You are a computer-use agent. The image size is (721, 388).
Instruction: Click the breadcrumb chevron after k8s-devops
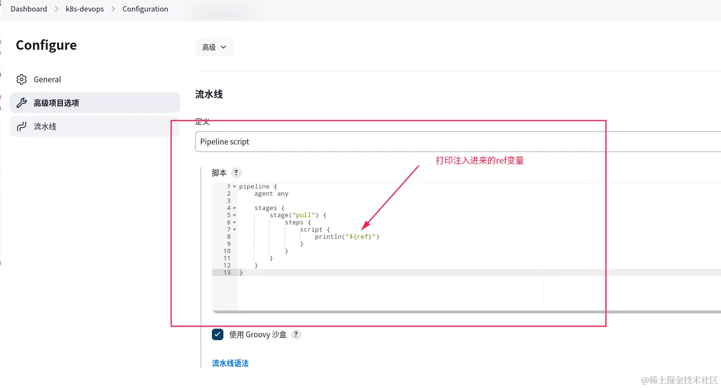tap(113, 9)
